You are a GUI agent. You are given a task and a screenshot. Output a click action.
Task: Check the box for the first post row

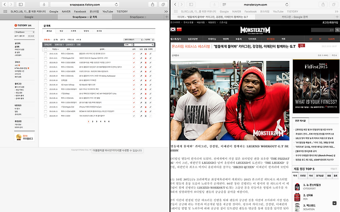(x=45, y=54)
